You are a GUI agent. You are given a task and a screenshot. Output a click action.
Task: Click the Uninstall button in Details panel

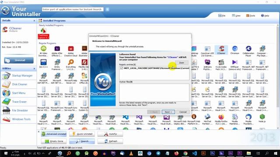pyautogui.click(x=19, y=60)
